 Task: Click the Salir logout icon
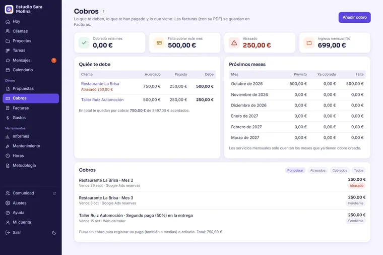8,232
